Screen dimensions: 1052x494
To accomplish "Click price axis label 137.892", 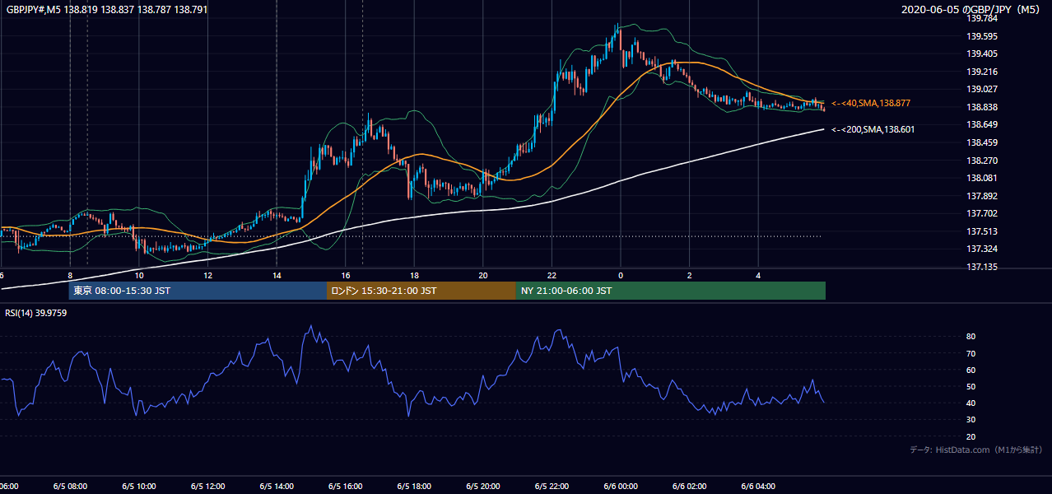I will pos(981,196).
